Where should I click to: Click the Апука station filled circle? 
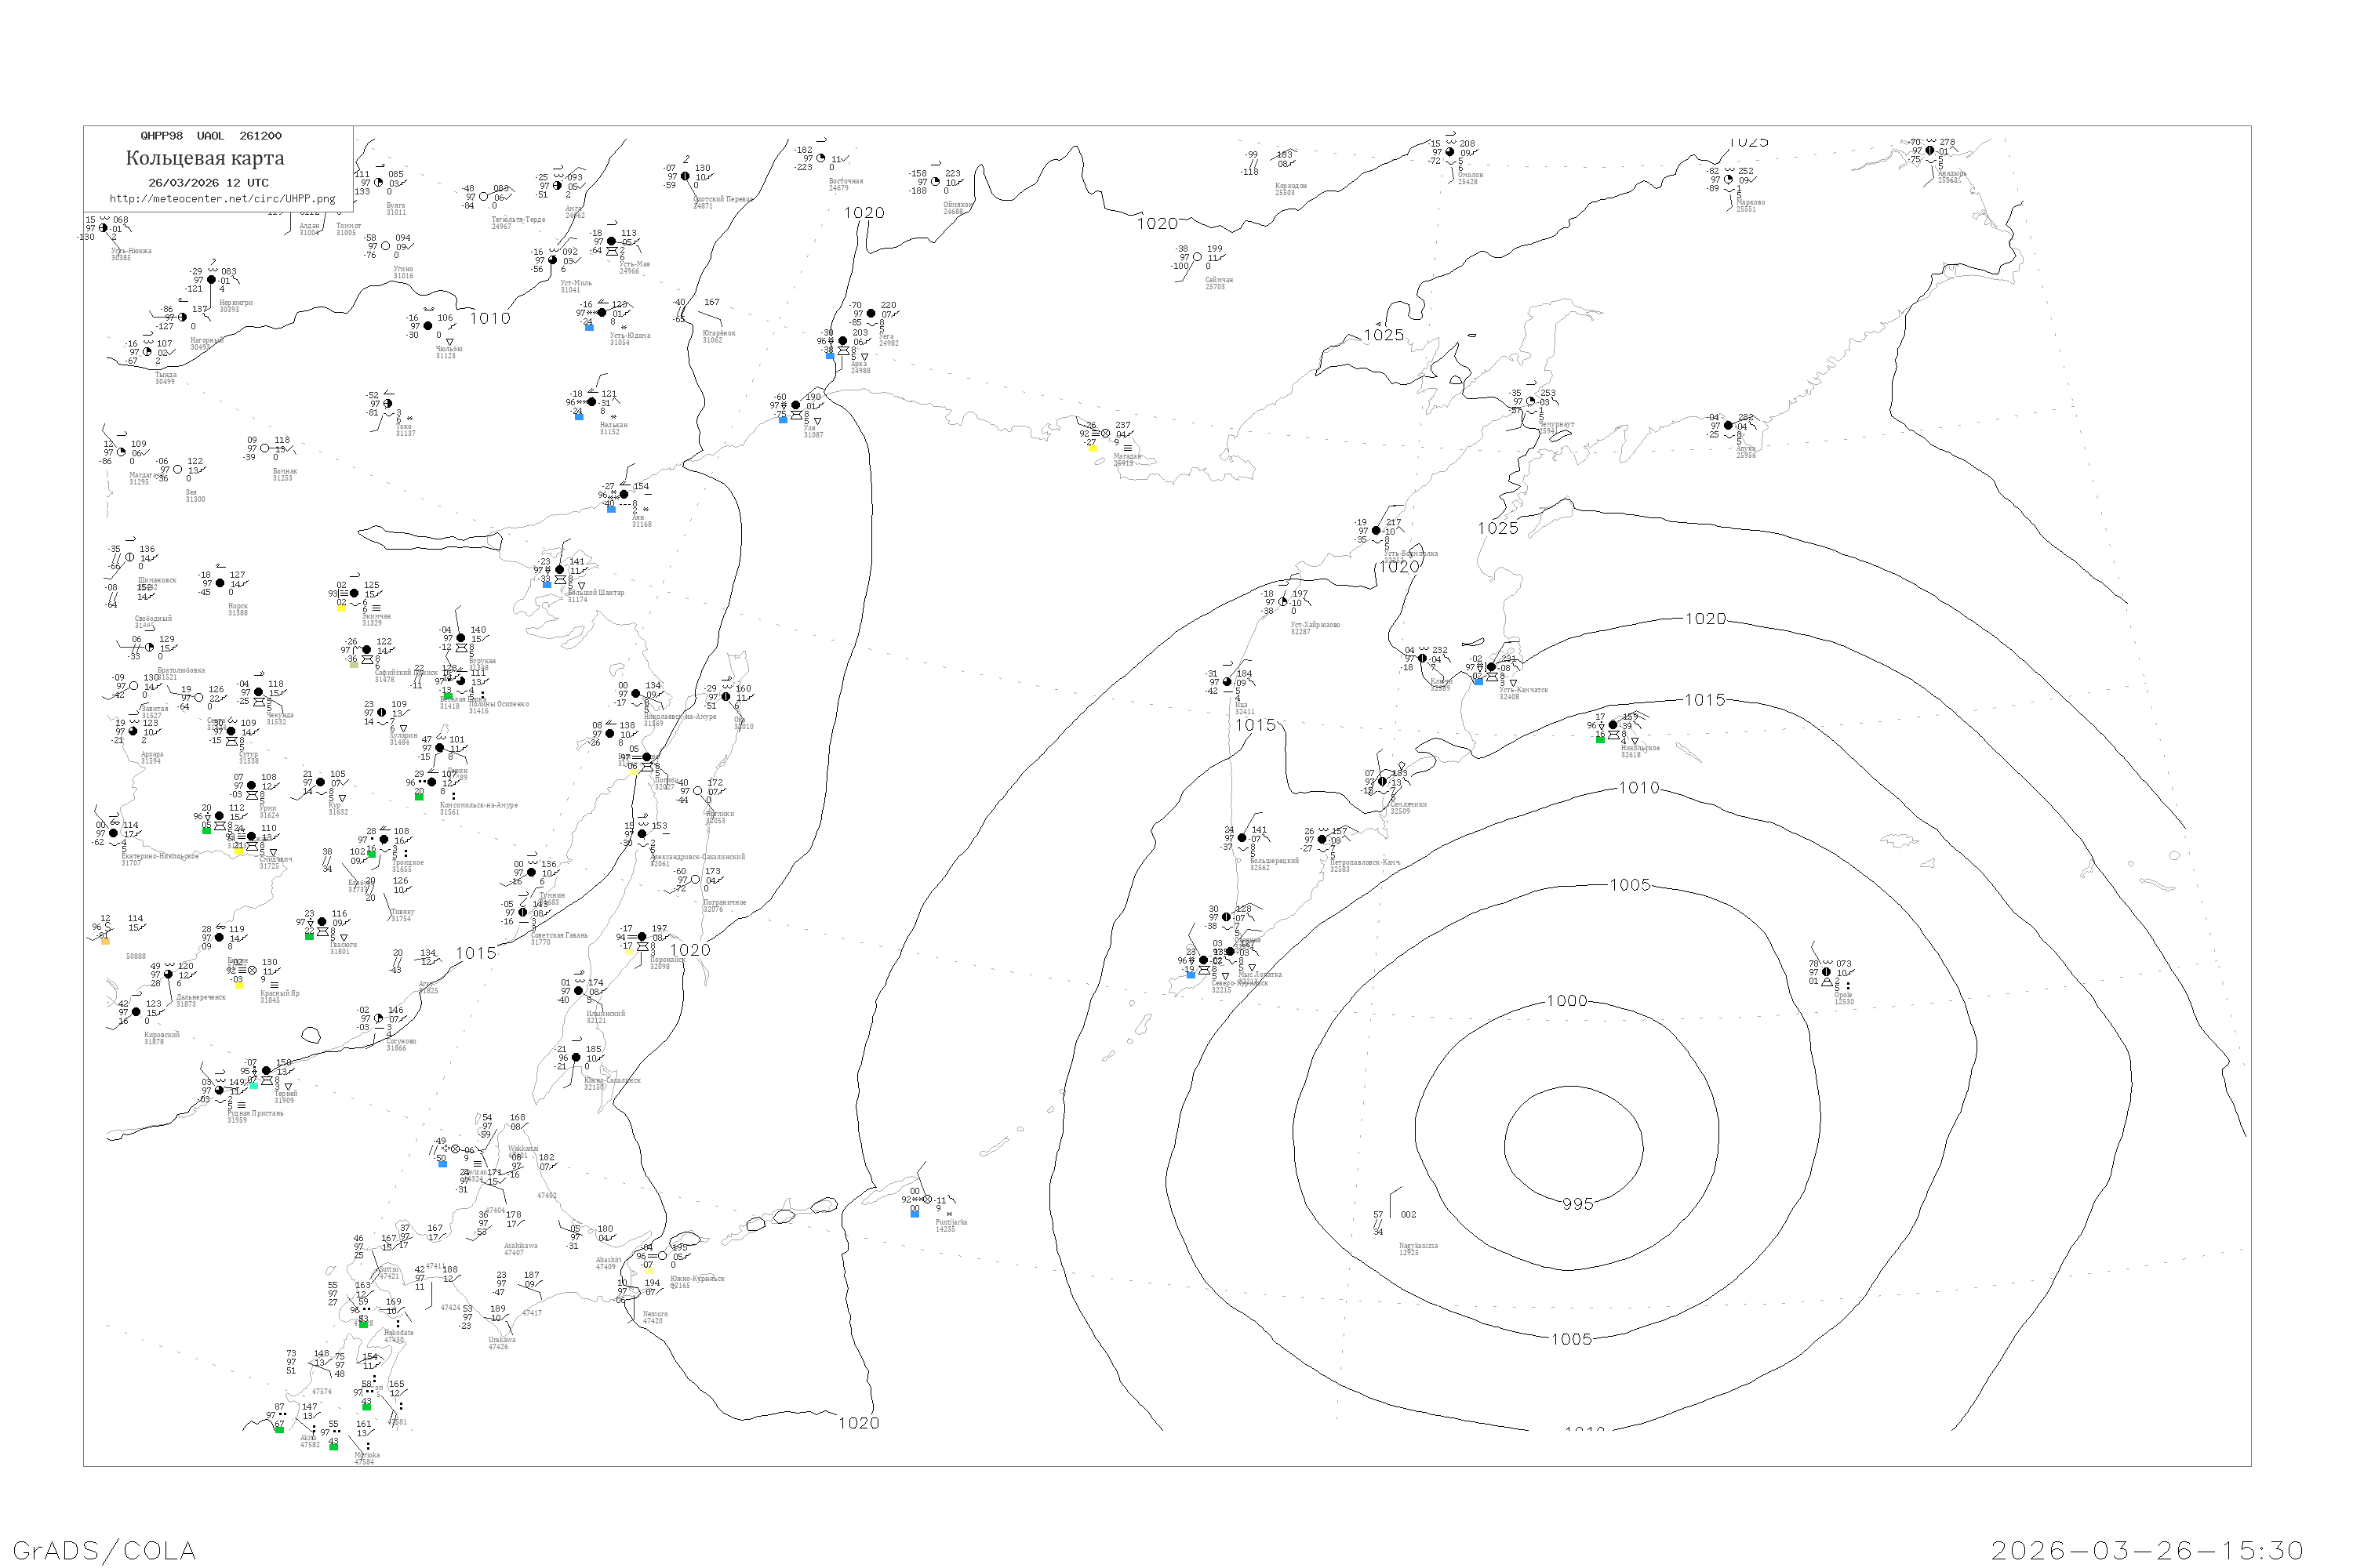1729,425
